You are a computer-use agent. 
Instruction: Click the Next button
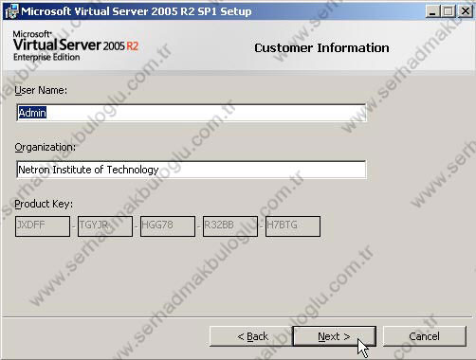tap(335, 336)
